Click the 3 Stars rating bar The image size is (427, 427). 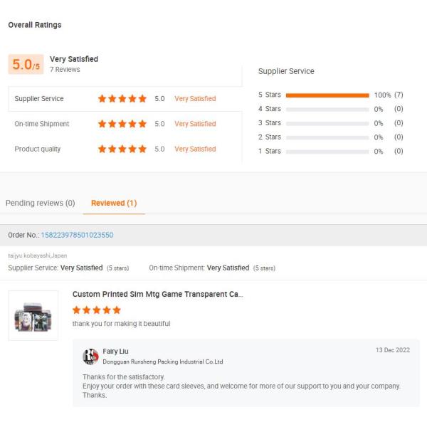click(x=327, y=123)
